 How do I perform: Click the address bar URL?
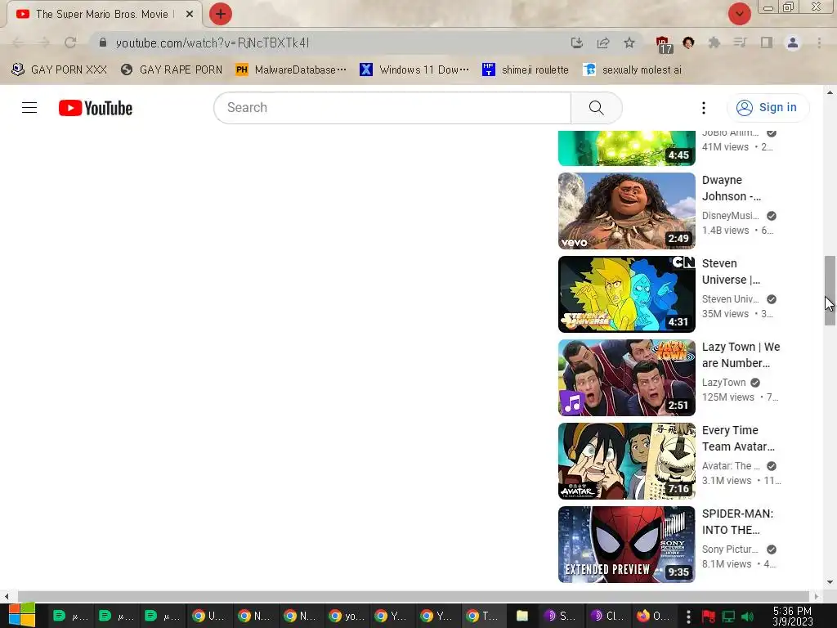pos(213,43)
